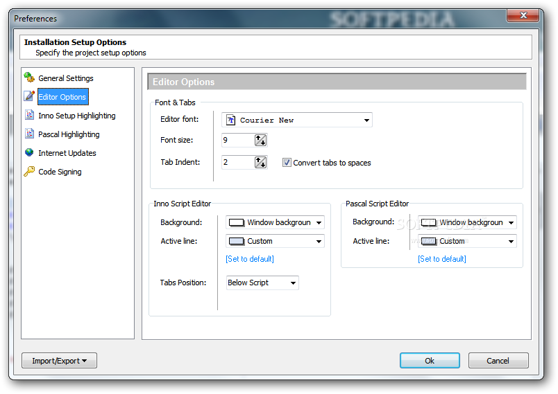The height and width of the screenshot is (394, 558).
Task: Open Inno Setup Highlighting page
Action: (x=77, y=116)
